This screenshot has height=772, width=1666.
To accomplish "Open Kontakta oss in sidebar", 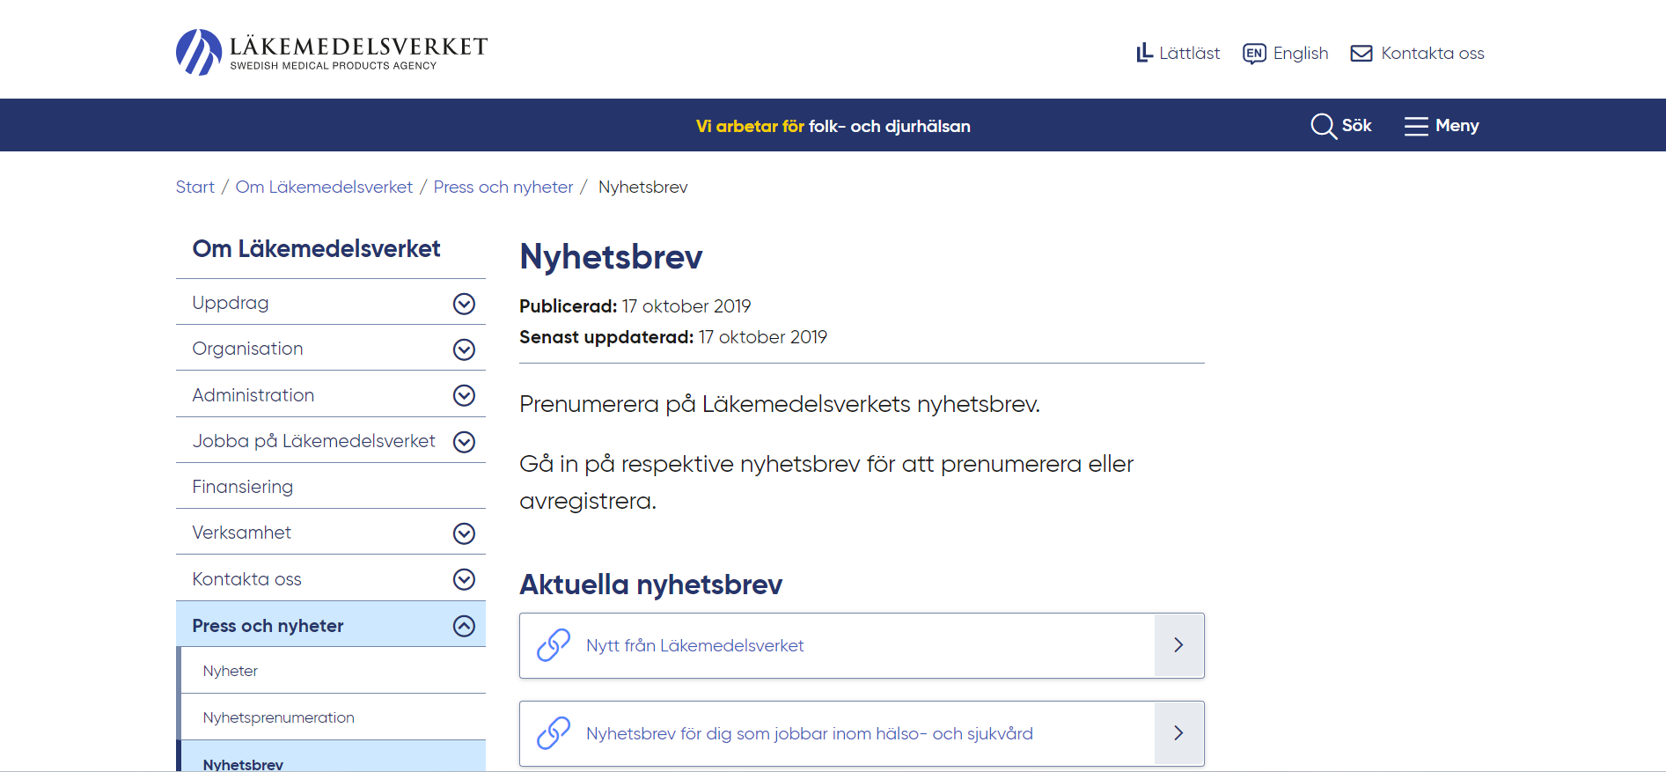I will click(247, 579).
